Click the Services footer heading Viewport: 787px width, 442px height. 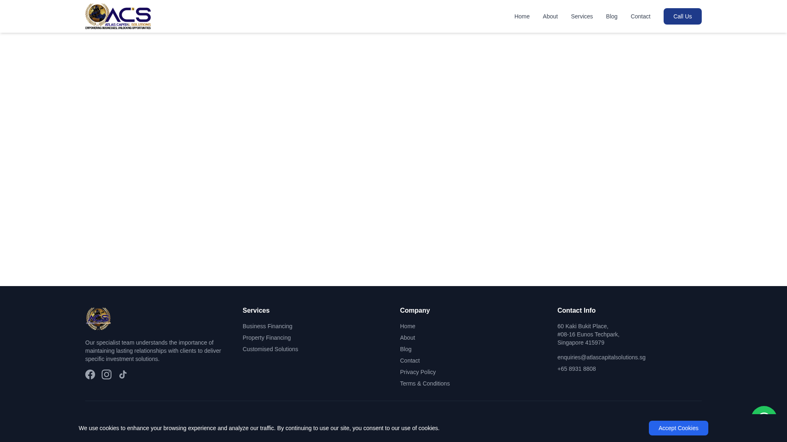[256, 311]
